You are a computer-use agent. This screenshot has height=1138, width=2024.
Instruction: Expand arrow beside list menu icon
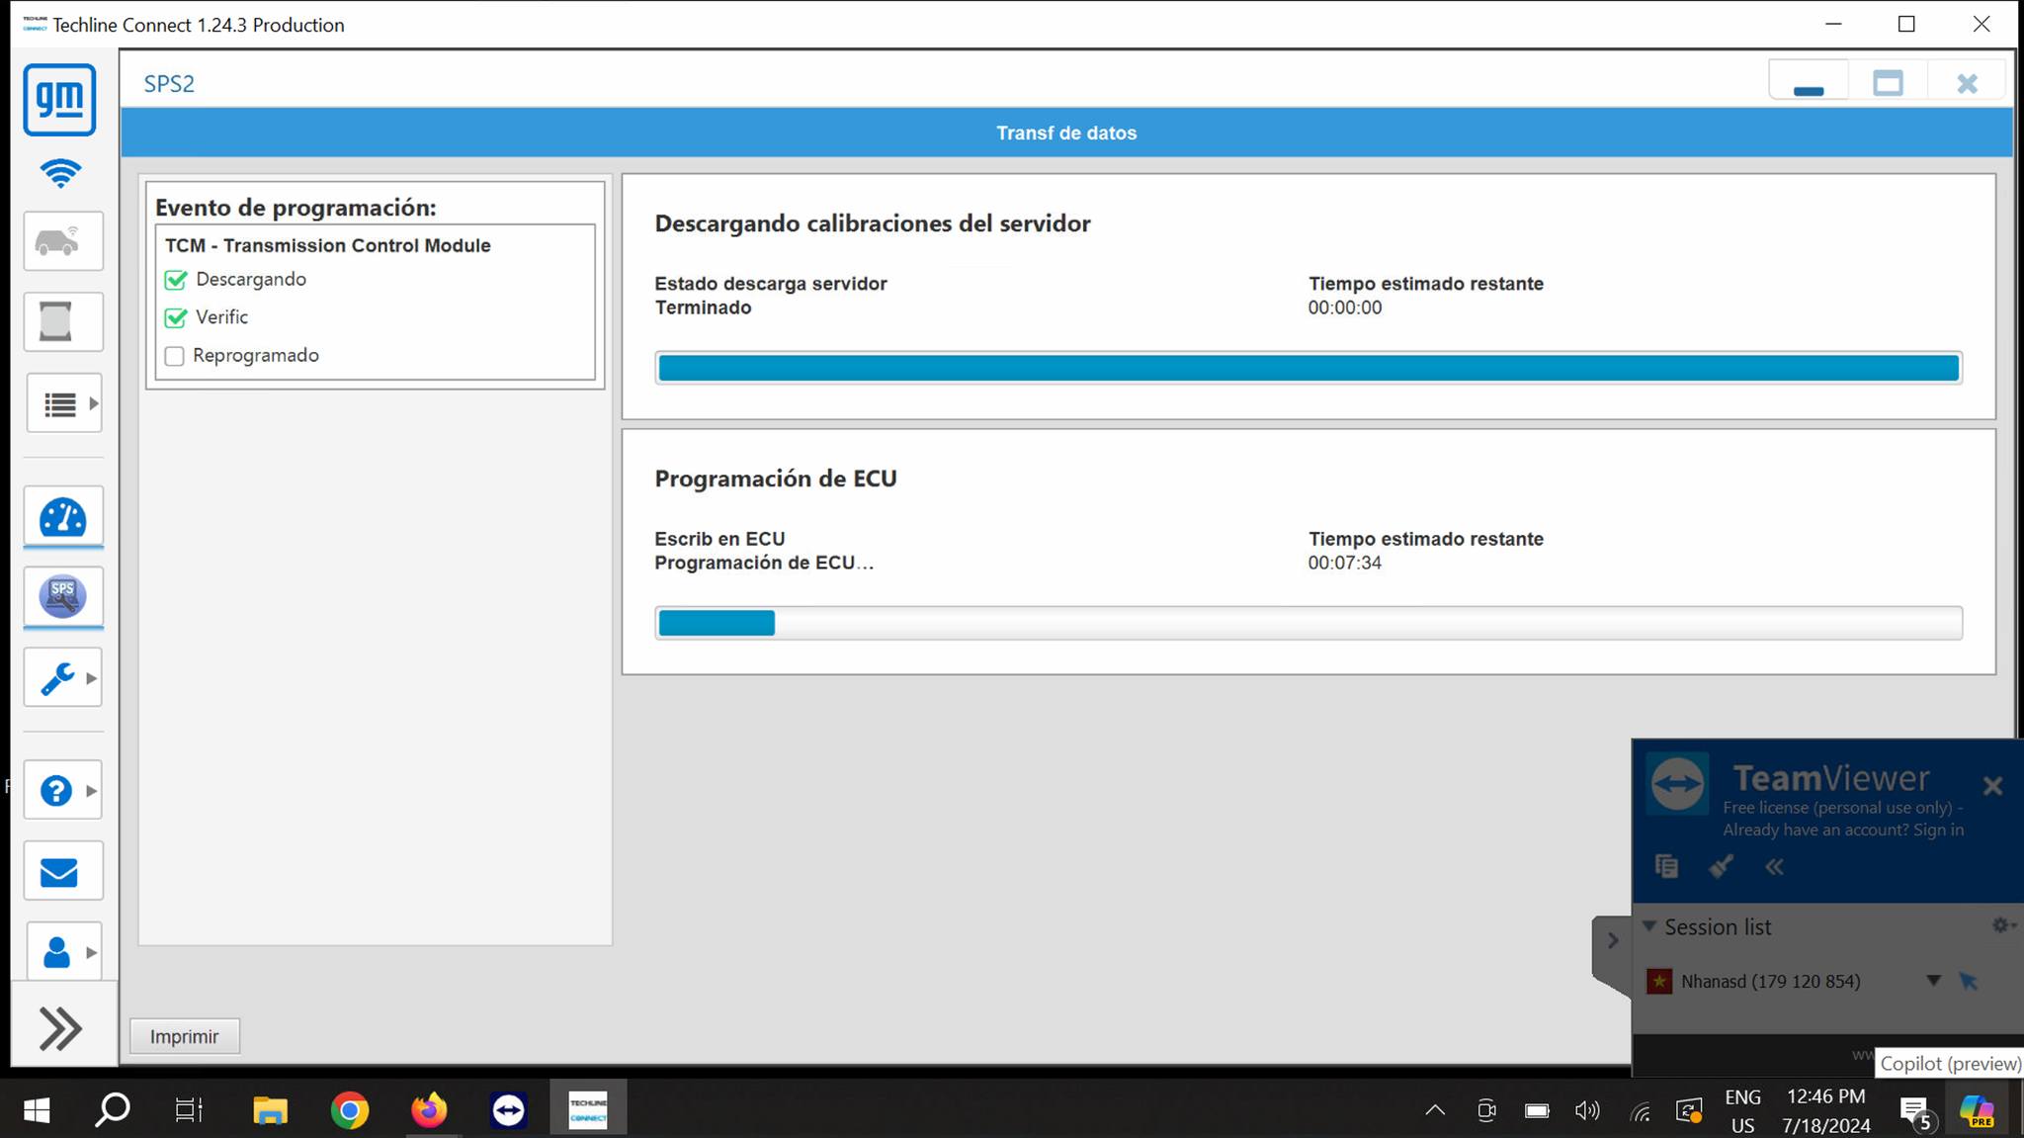pyautogui.click(x=93, y=403)
